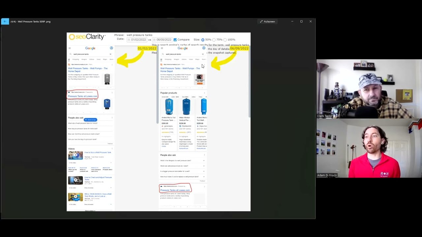This screenshot has height=237, width=422.
Task: Select the 50% size option
Action: [x=203, y=39]
